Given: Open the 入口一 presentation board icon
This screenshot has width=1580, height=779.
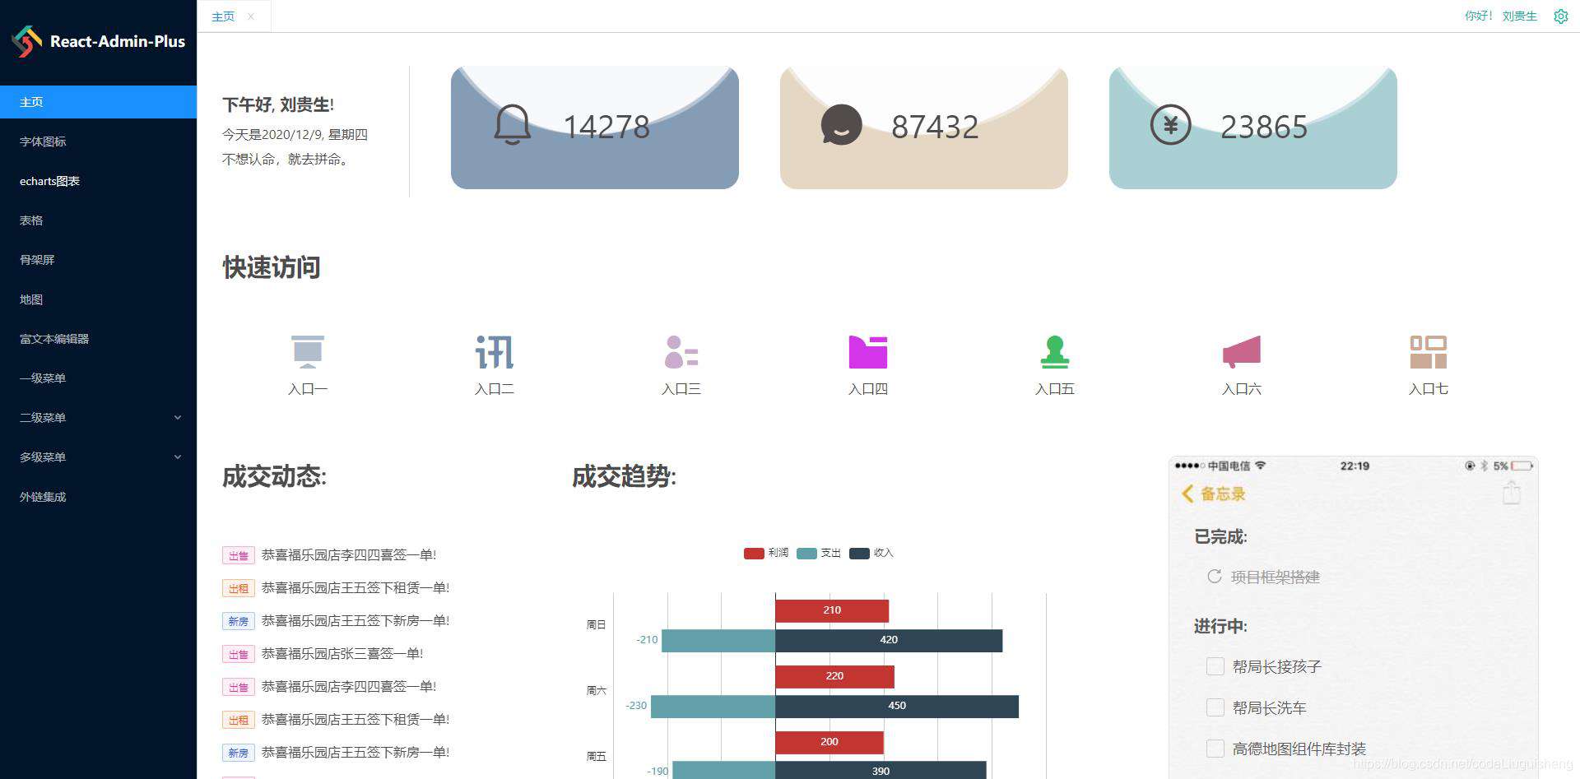Looking at the screenshot, I should tap(308, 351).
